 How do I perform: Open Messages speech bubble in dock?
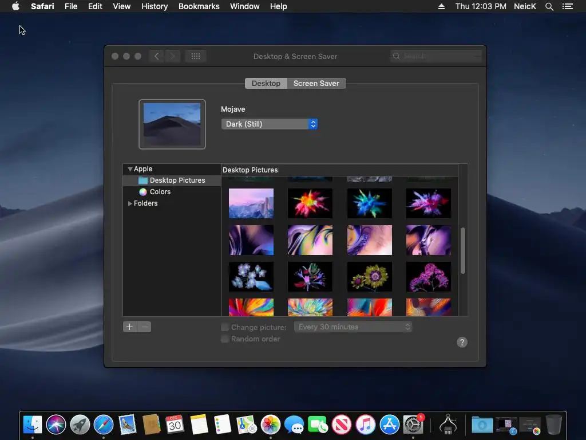point(294,425)
